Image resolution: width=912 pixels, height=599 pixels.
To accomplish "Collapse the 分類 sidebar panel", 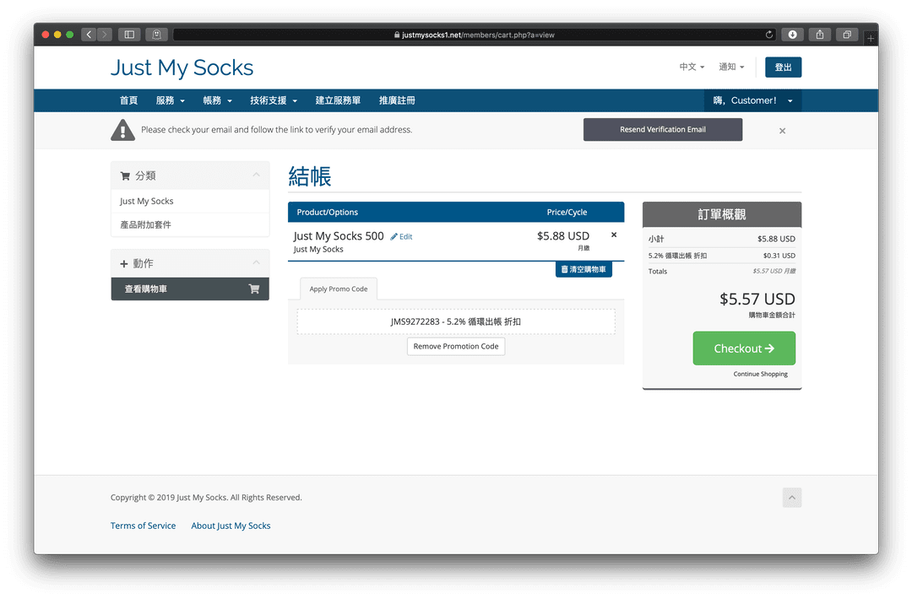I will coord(256,175).
